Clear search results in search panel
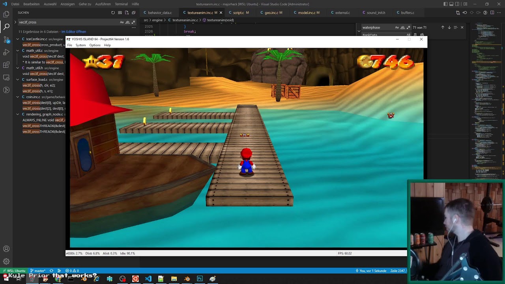This screenshot has width=505, height=284. [120, 13]
